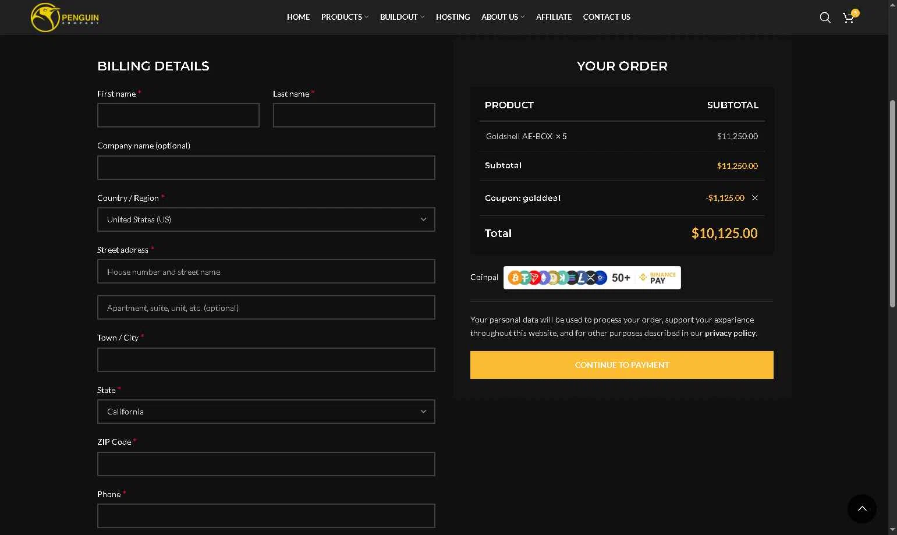Expand the Products menu

click(x=345, y=17)
